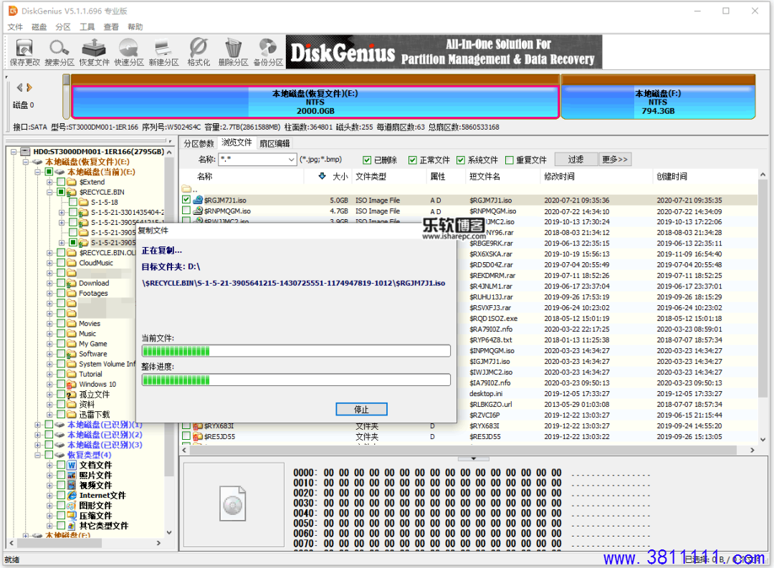Switch to the 分区参数 tab
Screen dimensions: 774x568
click(x=199, y=143)
